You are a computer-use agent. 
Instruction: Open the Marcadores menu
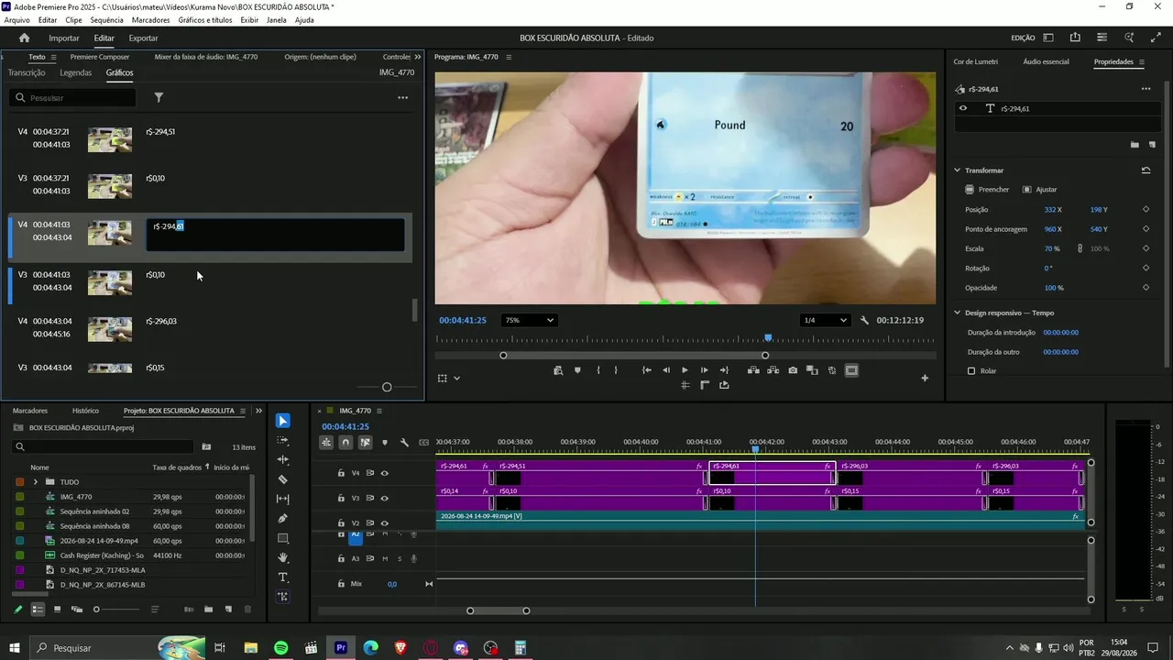(x=150, y=19)
